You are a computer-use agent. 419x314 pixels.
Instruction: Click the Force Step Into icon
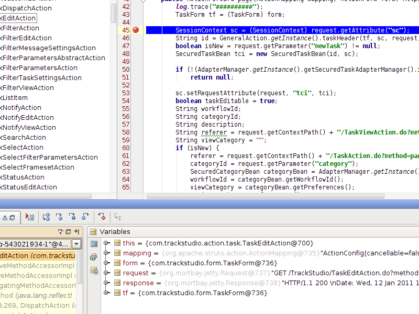pyautogui.click(x=72, y=217)
